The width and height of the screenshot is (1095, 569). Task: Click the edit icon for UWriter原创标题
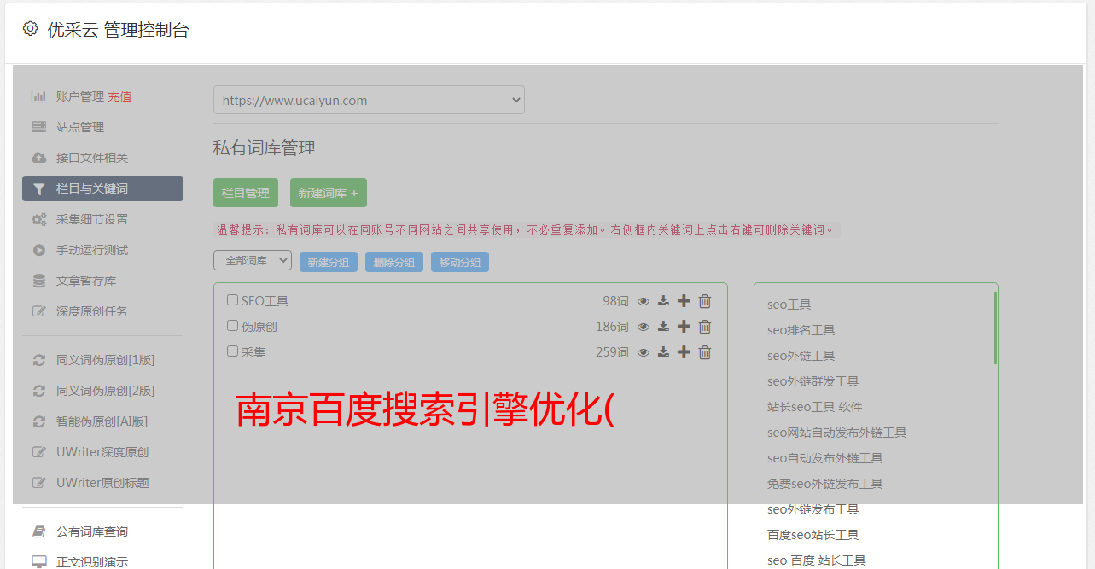[38, 483]
